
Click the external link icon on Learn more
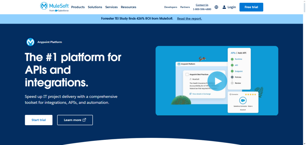pyautogui.click(x=84, y=120)
